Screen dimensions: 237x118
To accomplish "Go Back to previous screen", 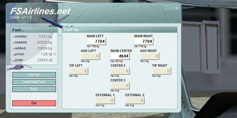I will 34,89.
